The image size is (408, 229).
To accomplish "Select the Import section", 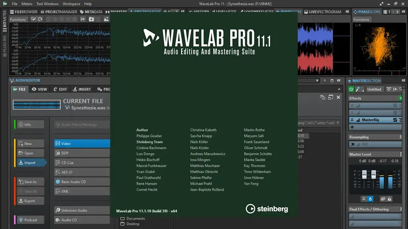I will (x=31, y=163).
